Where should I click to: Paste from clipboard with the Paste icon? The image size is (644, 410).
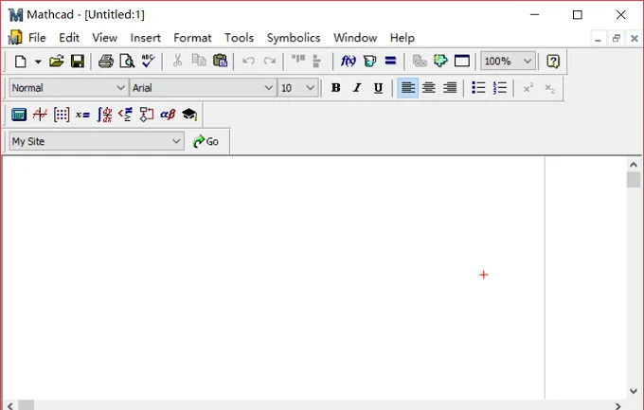tap(220, 61)
